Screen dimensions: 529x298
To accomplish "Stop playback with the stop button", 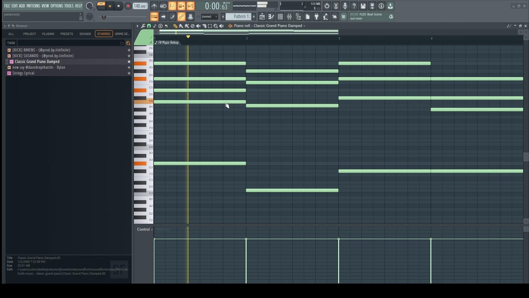I will click(119, 6).
